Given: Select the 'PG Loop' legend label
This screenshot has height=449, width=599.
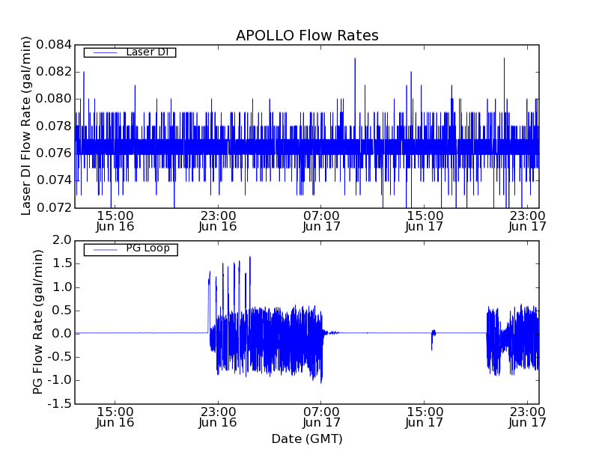Looking at the screenshot, I should tap(148, 248).
